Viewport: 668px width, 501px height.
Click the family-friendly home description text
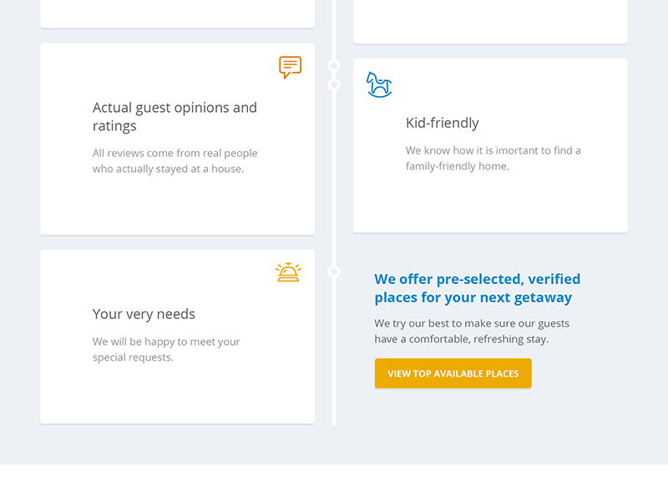point(493,159)
